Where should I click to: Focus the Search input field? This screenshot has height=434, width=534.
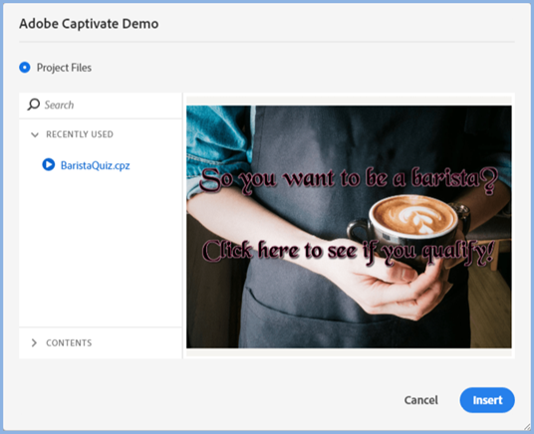(101, 105)
